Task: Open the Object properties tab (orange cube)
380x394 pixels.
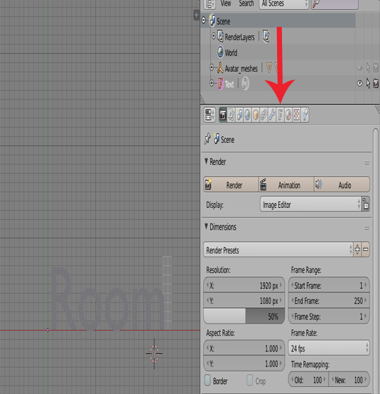Action: pyautogui.click(x=256, y=115)
